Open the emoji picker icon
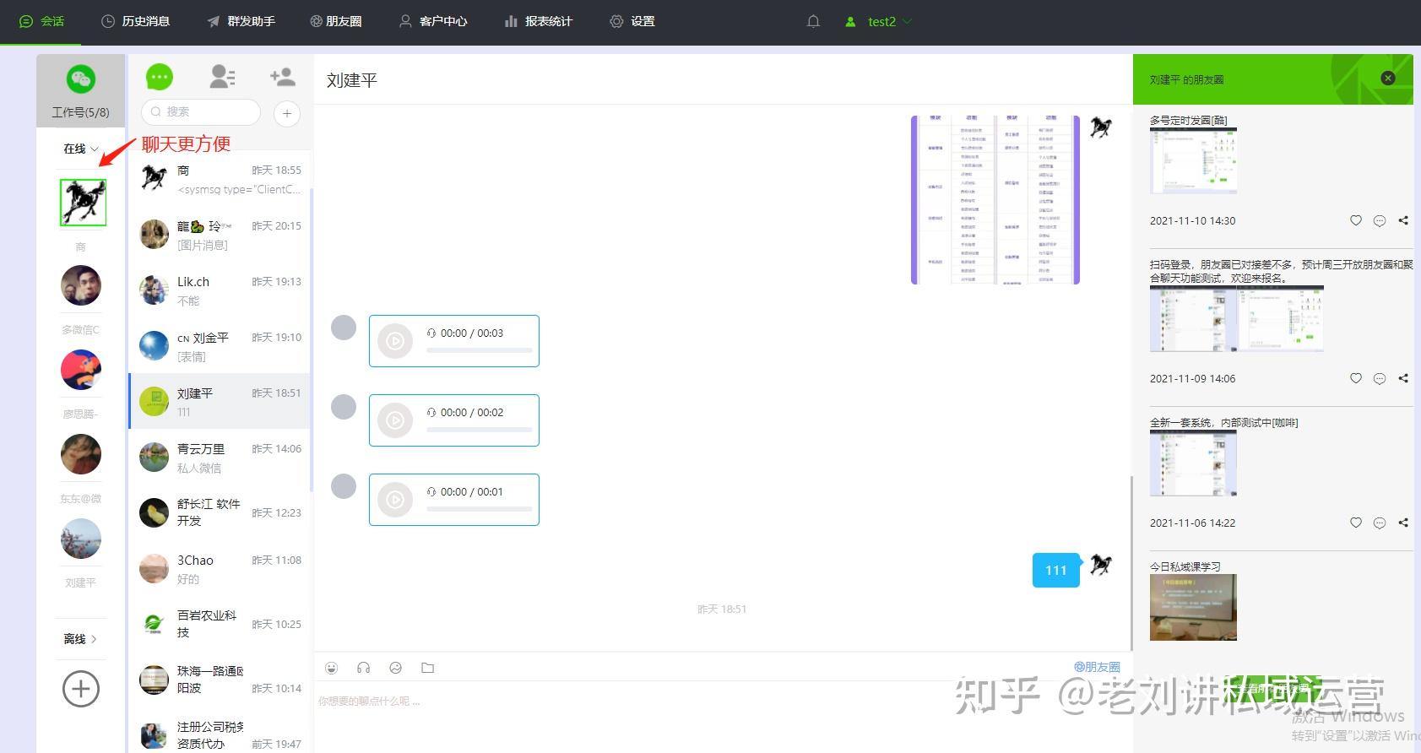Image resolution: width=1421 pixels, height=753 pixels. [332, 668]
